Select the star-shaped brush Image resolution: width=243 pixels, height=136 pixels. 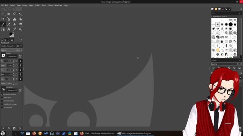pyautogui.click(x=235, y=24)
